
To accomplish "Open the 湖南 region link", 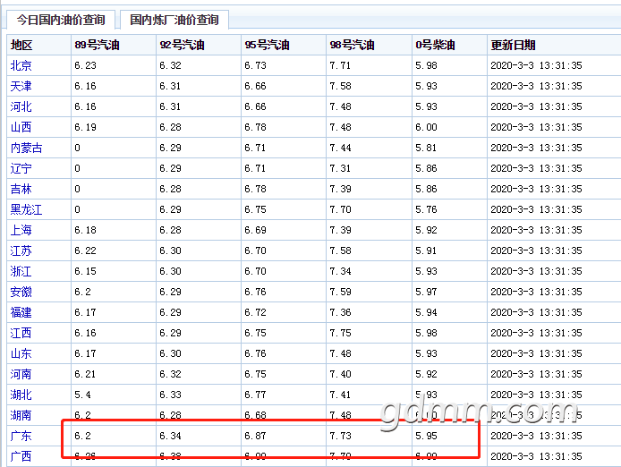I will point(21,415).
